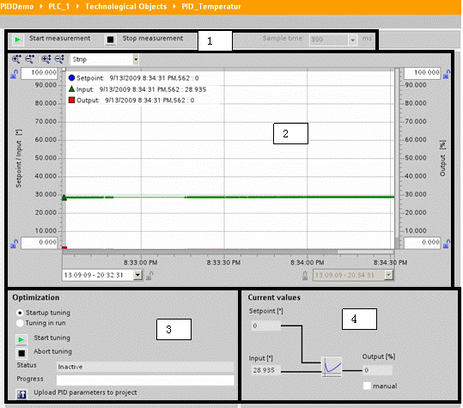Viewport: 463px width, 408px height.
Task: Click the zoom in value axis icon
Action: 46,59
